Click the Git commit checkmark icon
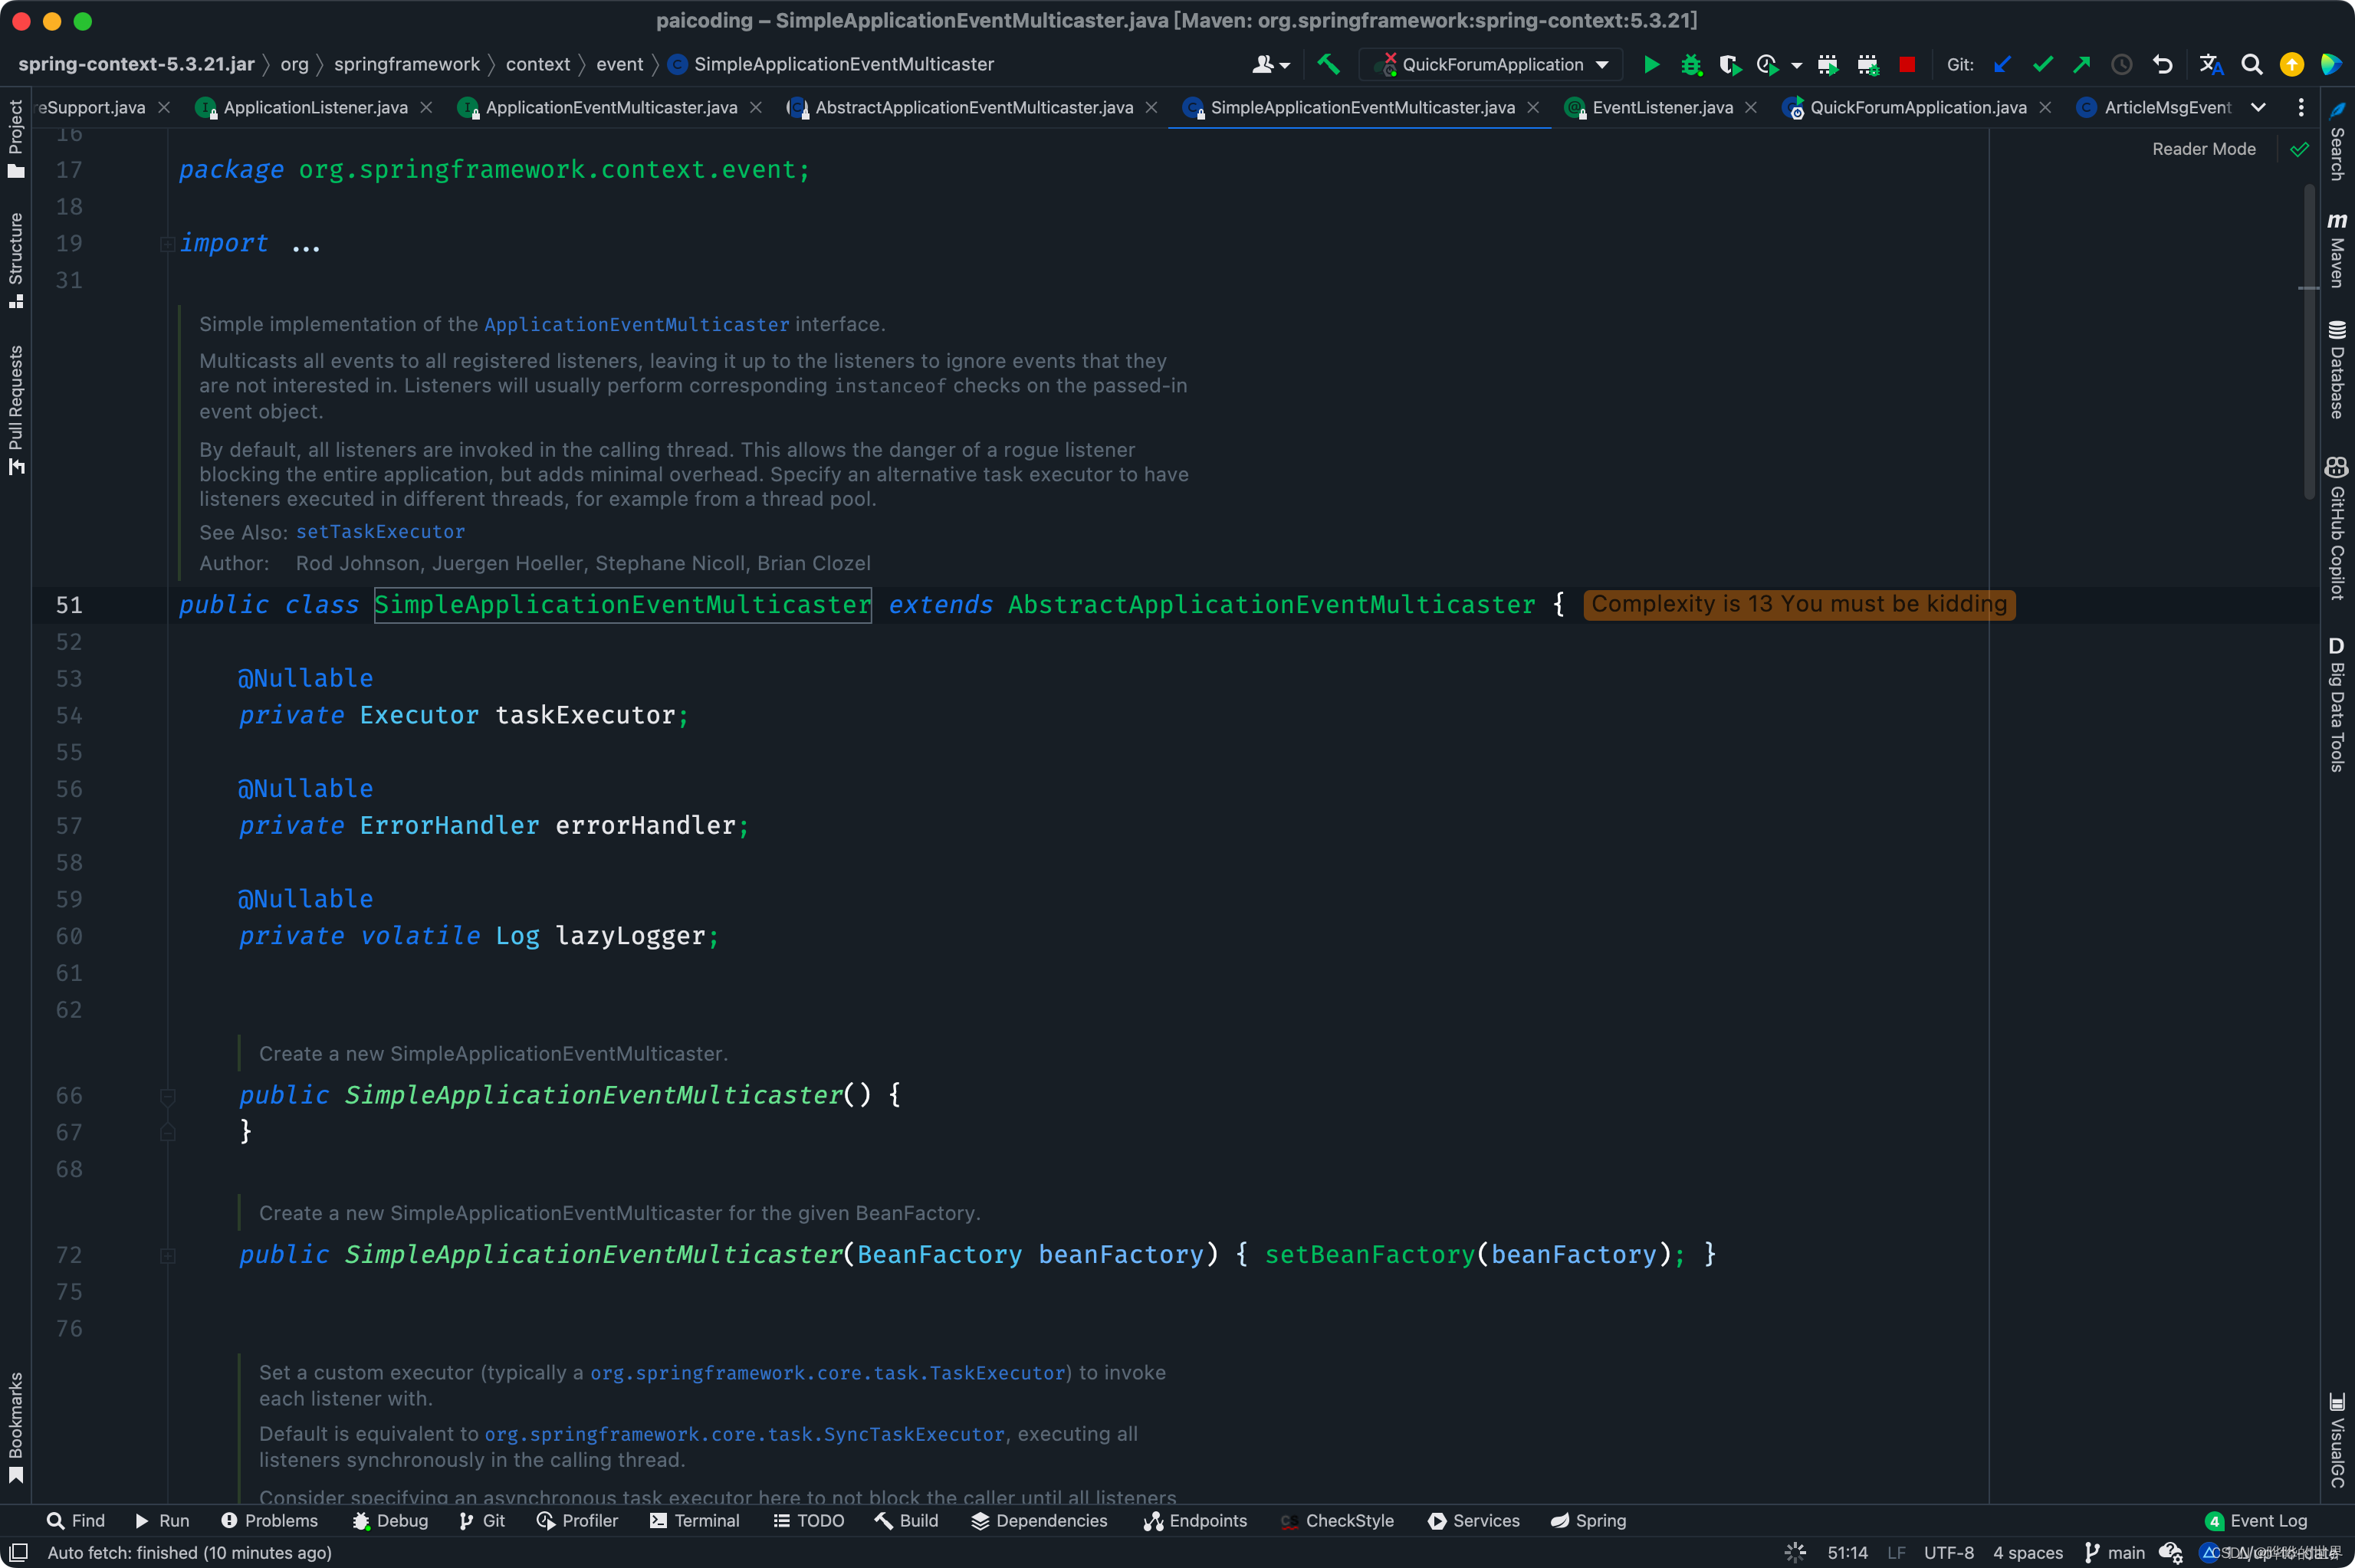The width and height of the screenshot is (2355, 1568). click(x=2042, y=65)
